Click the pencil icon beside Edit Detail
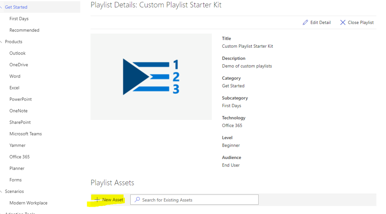This screenshot has width=386, height=214. coord(305,23)
